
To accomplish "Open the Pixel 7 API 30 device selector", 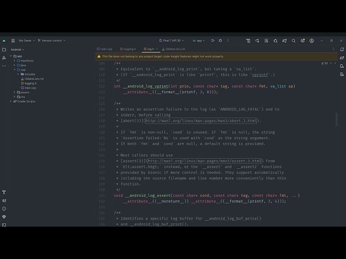I will click(172, 40).
